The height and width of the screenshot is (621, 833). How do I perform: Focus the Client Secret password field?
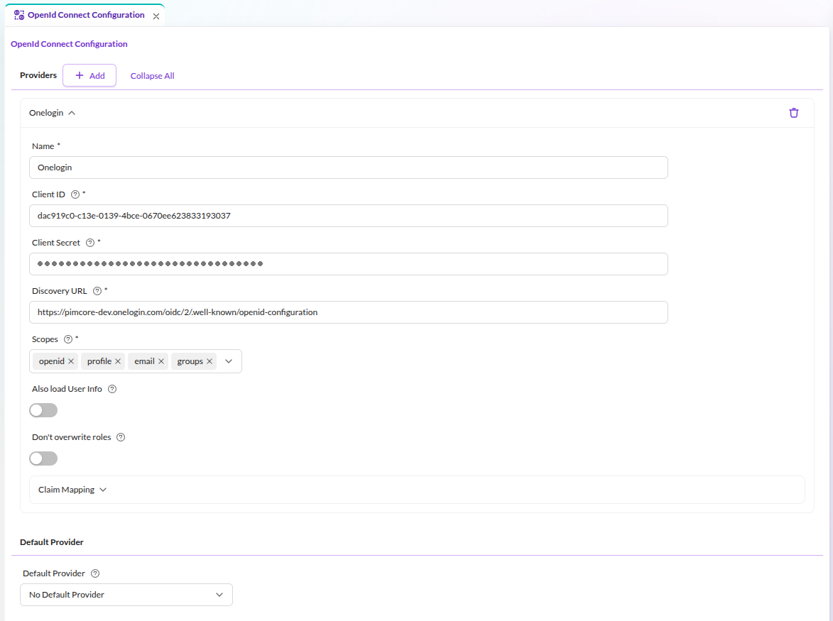coord(349,264)
